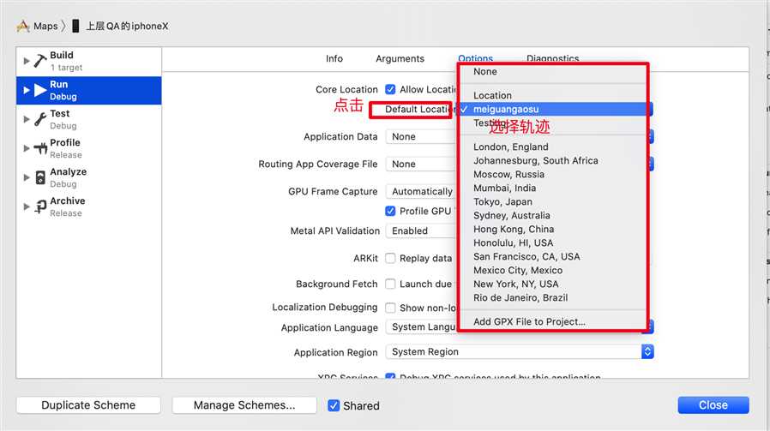Select Tokyo, Japan location
The height and width of the screenshot is (431, 770).
pyautogui.click(x=553, y=201)
